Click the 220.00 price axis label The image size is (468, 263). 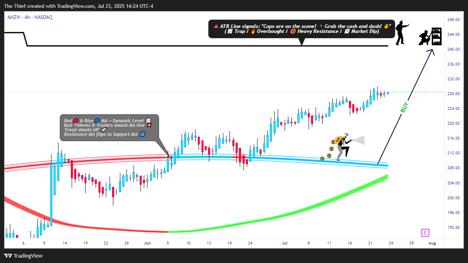click(x=453, y=123)
